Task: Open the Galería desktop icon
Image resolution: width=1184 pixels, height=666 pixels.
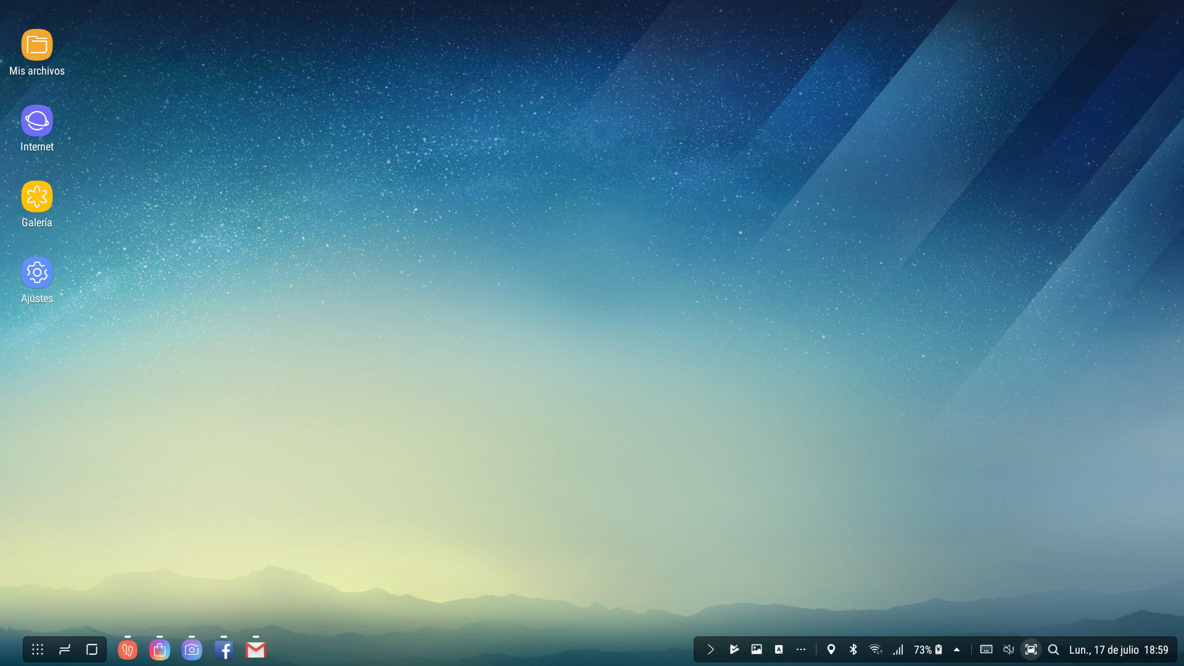Action: tap(37, 204)
